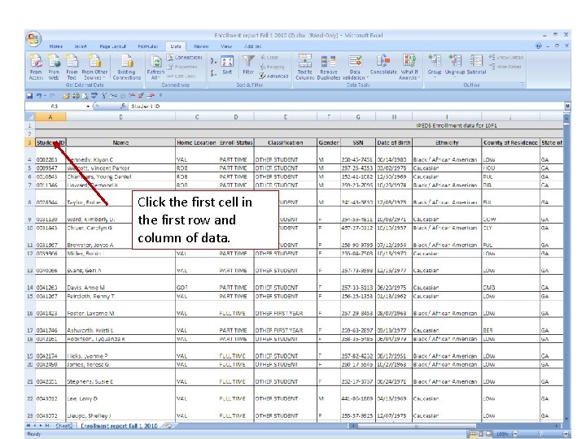The image size is (586, 439).
Task: Click the vertical scrollbar
Action: 566,269
